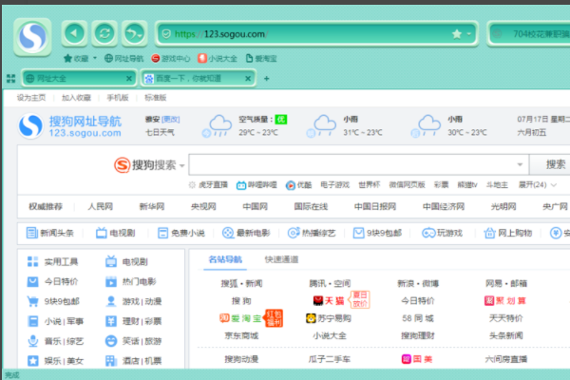The height and width of the screenshot is (380, 570).
Task: Click the tab grid overview icon
Action: (x=10, y=78)
